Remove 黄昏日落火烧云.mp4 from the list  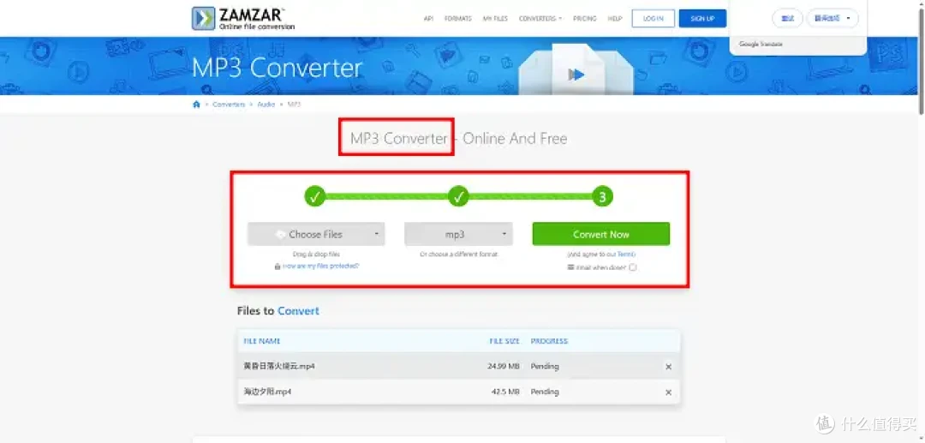[x=668, y=367]
